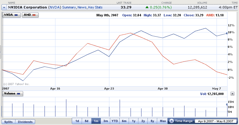Click the AMD: 13.18 readout
The image size is (239, 125).
point(215,15)
